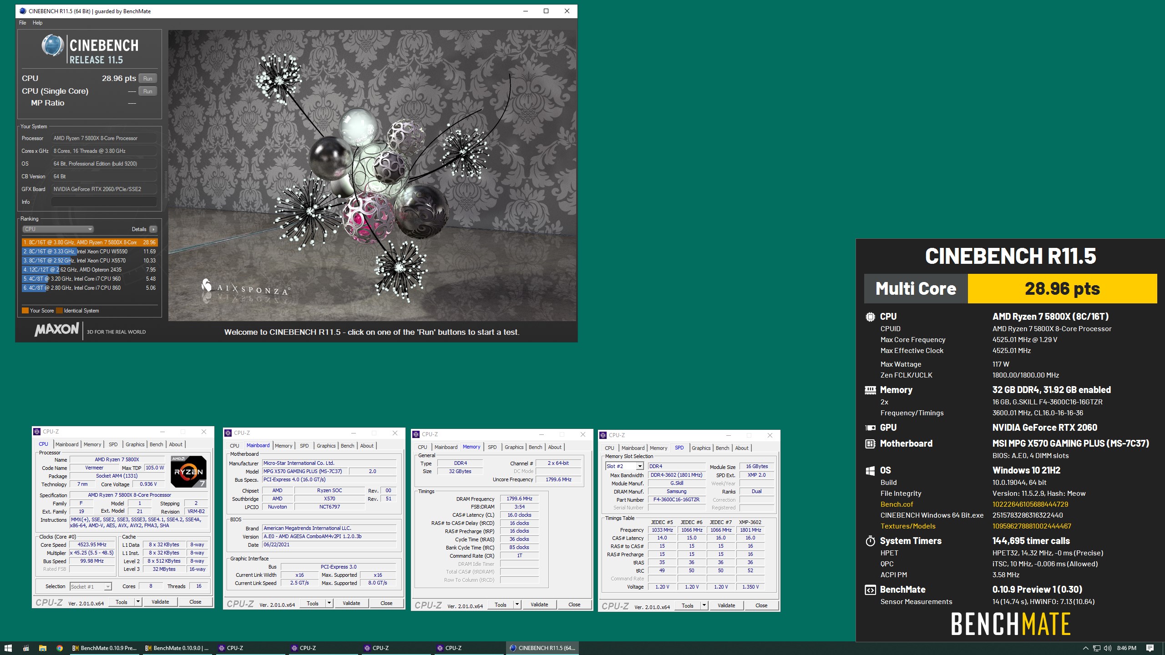Open Socket #1 selection dropdown
1165x655 pixels.
(91, 587)
